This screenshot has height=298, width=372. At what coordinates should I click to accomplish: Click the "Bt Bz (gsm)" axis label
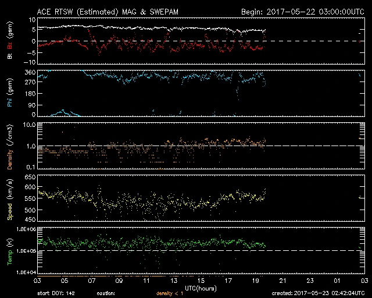click(x=10, y=40)
